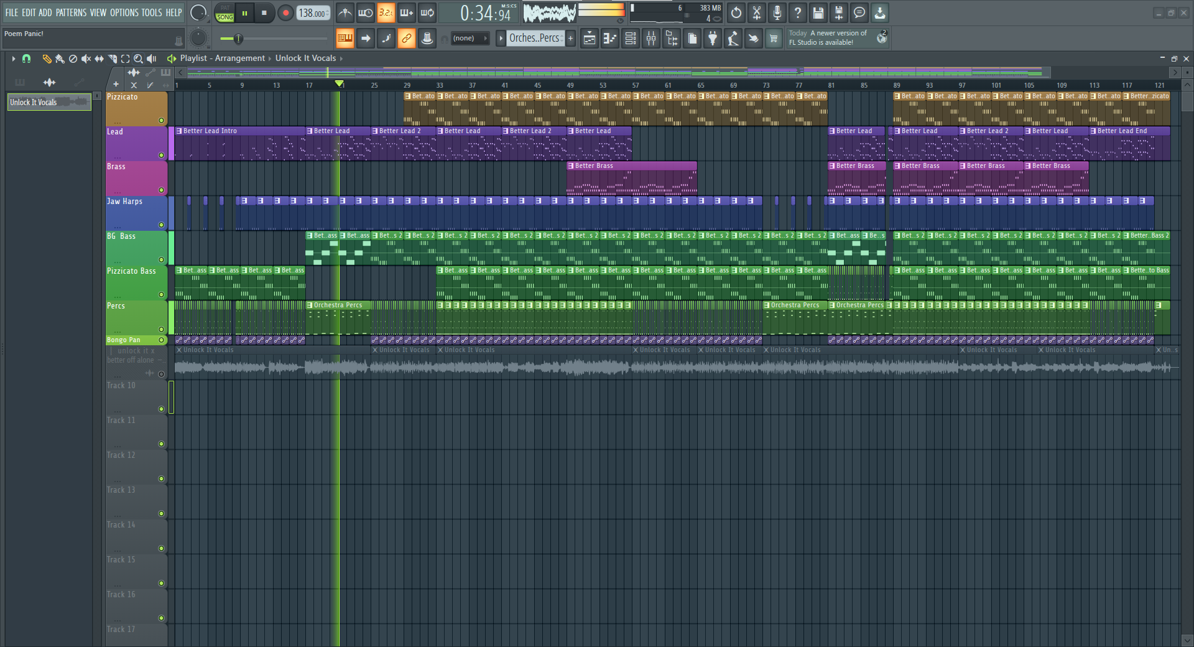Open the Orches..Percs pattern selector
1194x647 pixels.
(534, 39)
